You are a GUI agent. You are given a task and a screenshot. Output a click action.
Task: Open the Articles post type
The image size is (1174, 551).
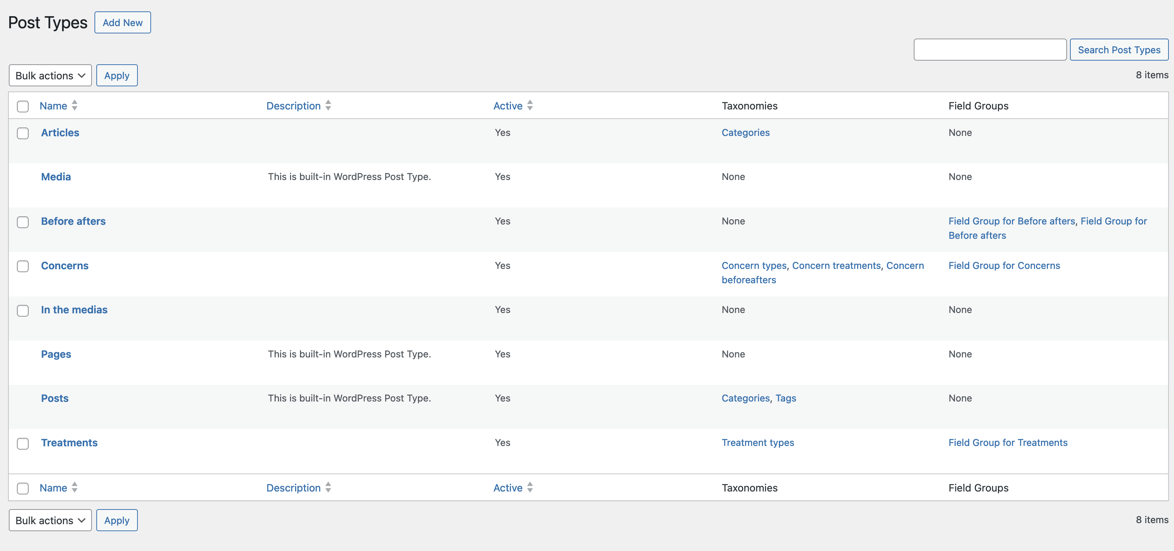(60, 133)
